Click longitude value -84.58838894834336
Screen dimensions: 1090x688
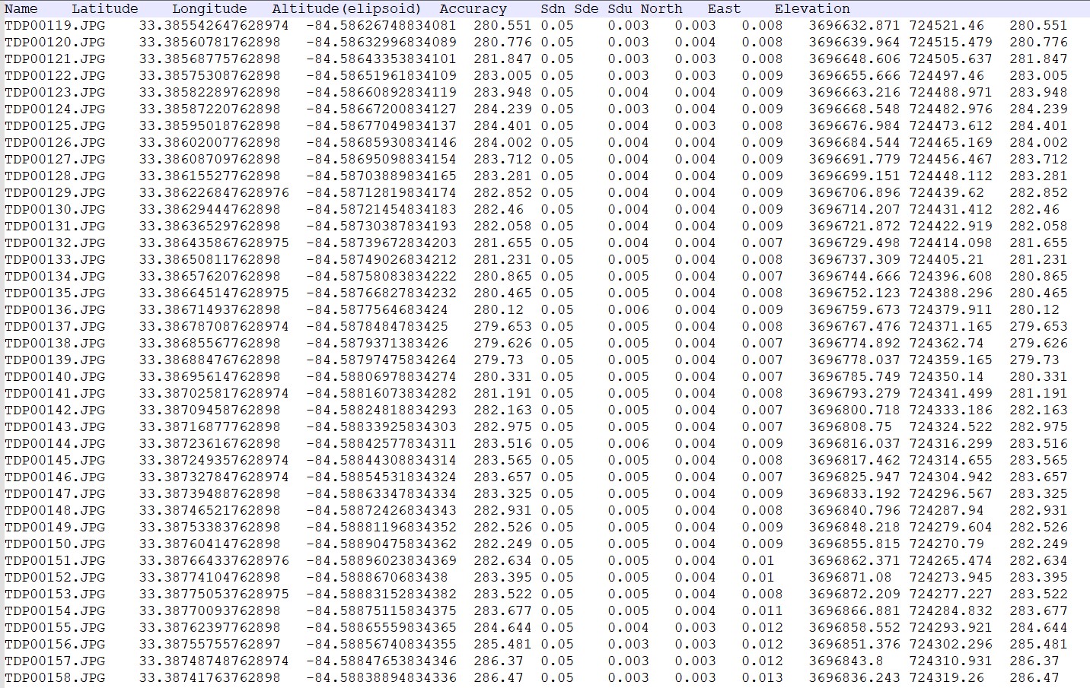[381, 677]
